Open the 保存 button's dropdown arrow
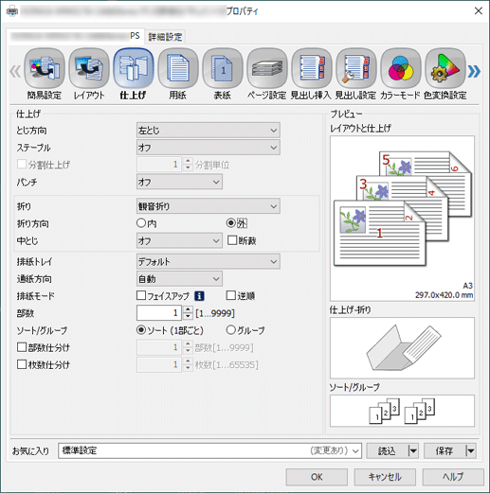 coord(471,450)
